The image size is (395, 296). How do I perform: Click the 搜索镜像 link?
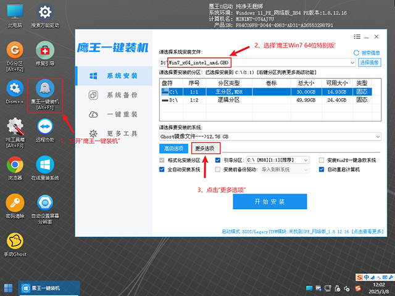[370, 53]
